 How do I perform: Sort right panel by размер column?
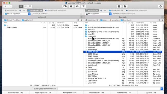131,23
